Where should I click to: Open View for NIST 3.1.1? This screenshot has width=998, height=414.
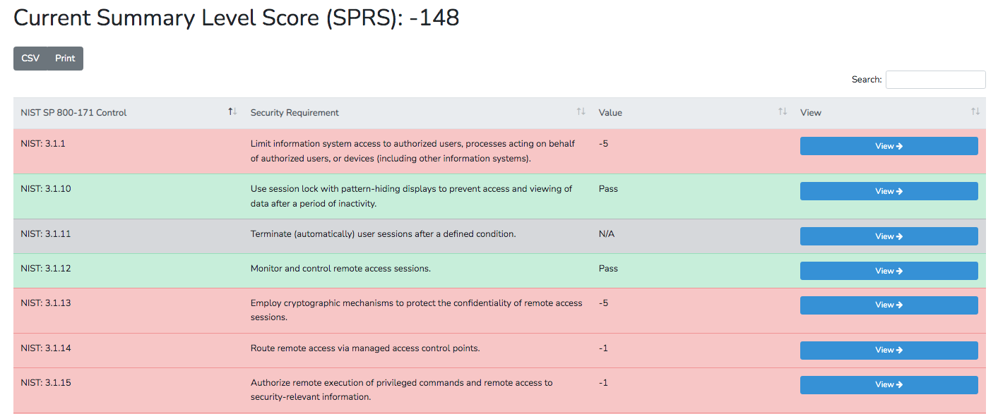[x=889, y=146]
